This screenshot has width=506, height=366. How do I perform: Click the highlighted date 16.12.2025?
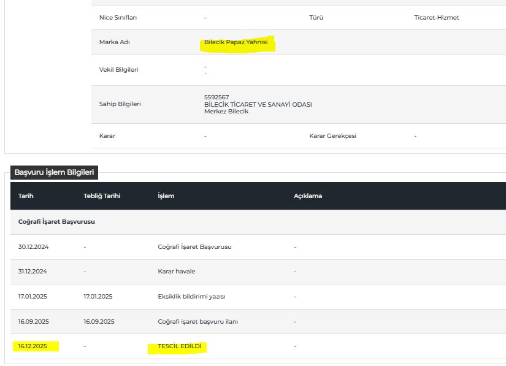click(x=34, y=346)
